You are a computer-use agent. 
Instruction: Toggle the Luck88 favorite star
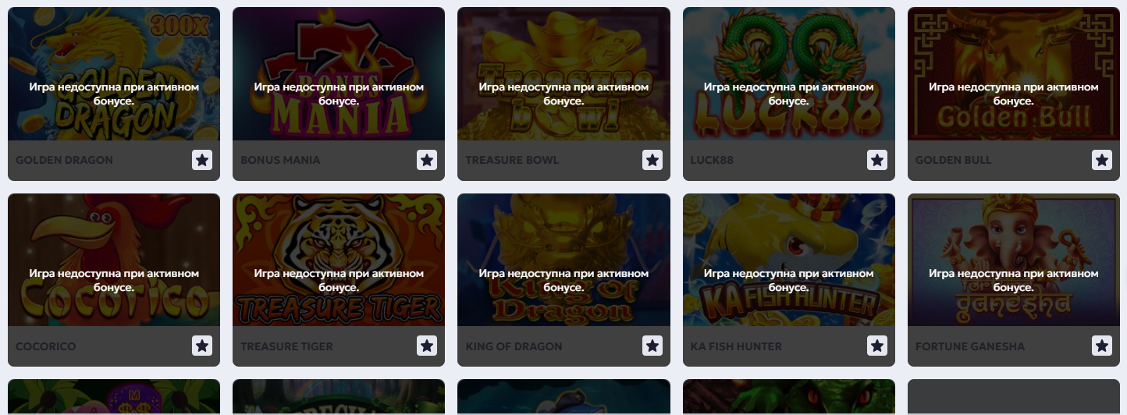[877, 160]
